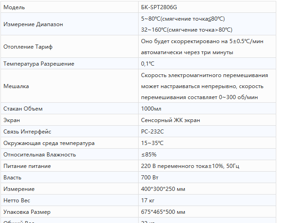The image size is (296, 223).
Task: Click the Окружающая среда температура label
Action: pyautogui.click(x=49, y=143)
